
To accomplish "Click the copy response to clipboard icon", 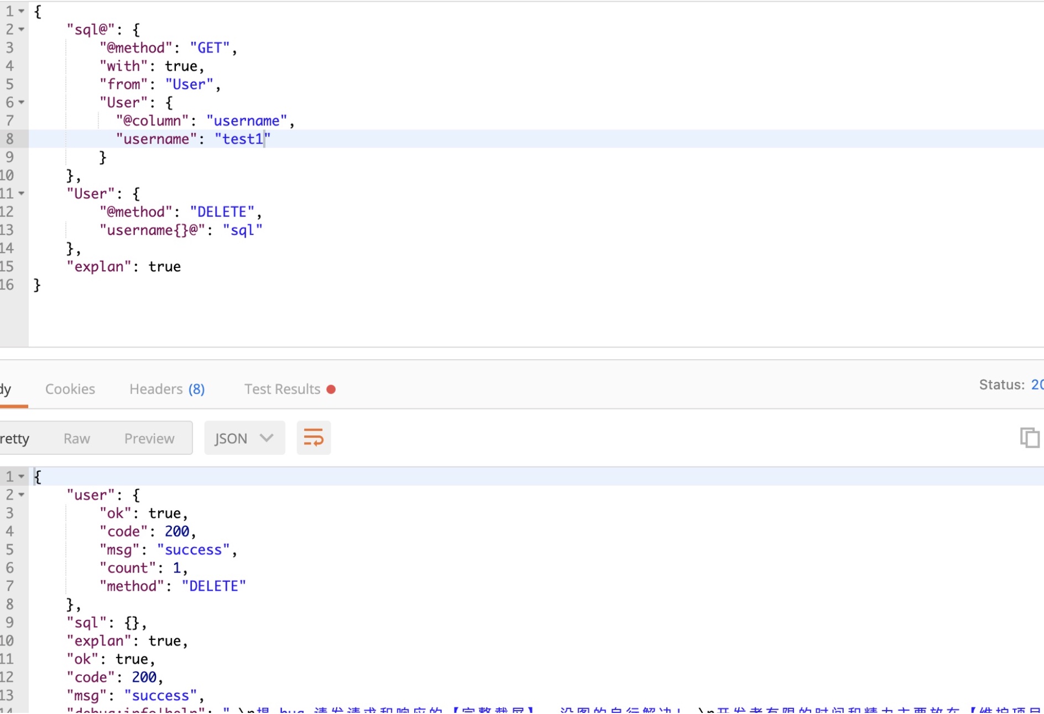I will [x=1029, y=438].
